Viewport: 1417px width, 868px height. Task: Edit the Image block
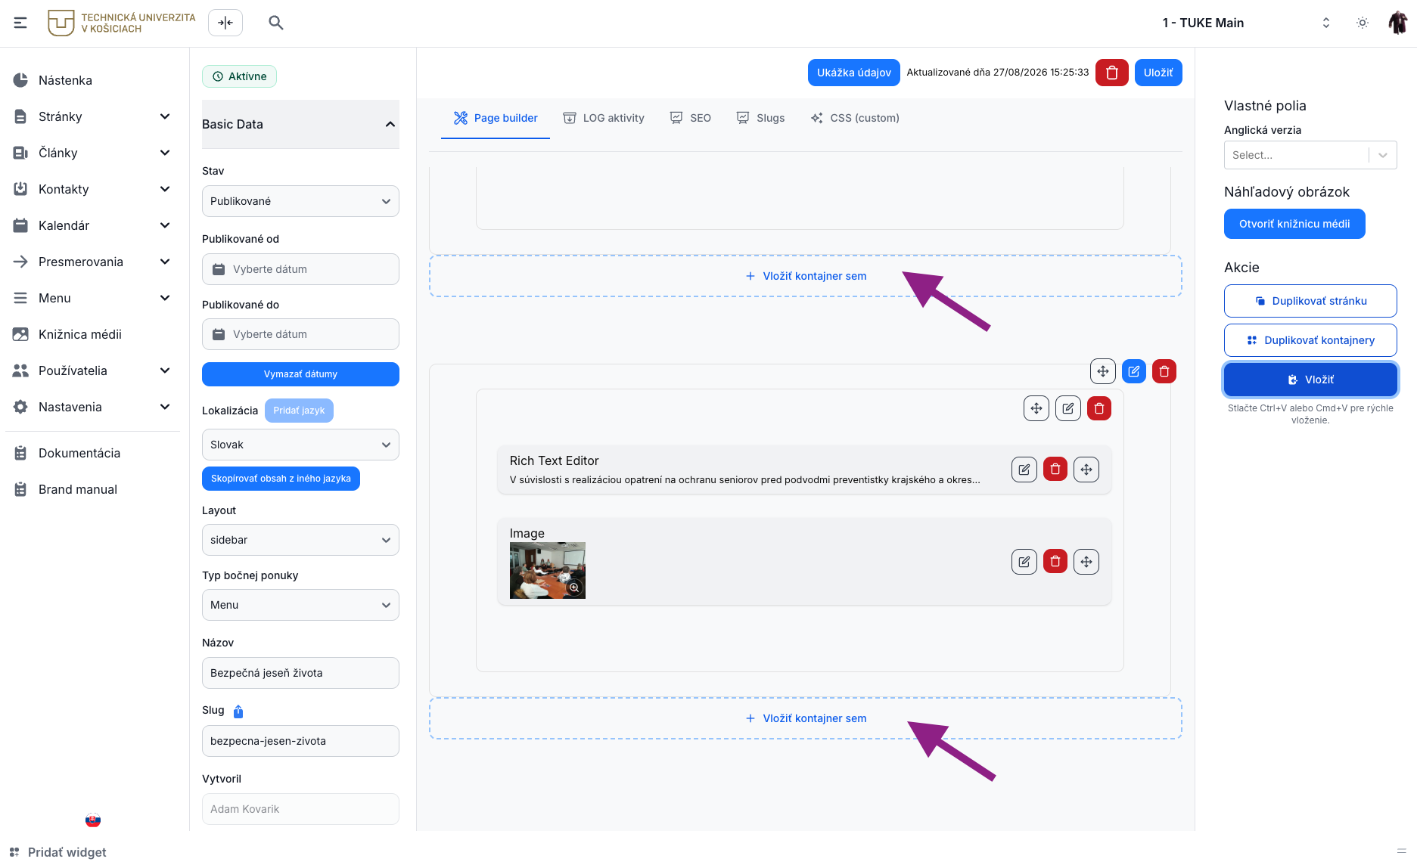1024,562
